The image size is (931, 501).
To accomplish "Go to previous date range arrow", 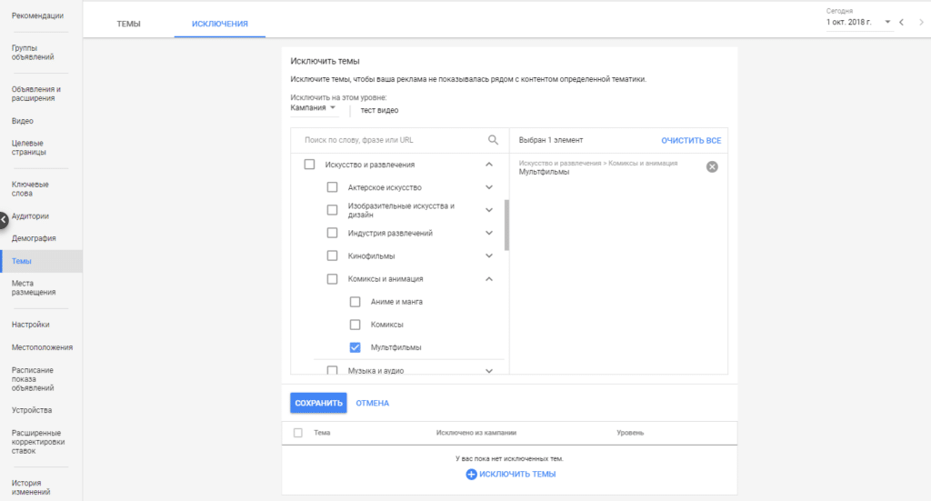I will click(901, 22).
